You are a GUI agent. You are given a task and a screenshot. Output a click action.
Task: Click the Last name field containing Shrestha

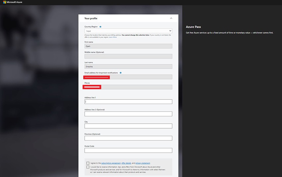128,67
